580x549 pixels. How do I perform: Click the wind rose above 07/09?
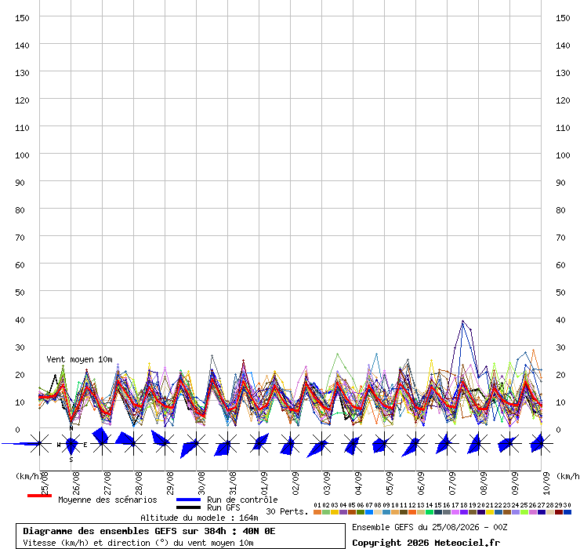[447, 443]
